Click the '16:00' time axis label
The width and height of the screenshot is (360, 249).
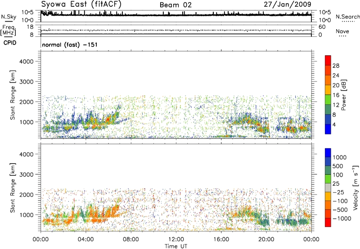(221, 240)
